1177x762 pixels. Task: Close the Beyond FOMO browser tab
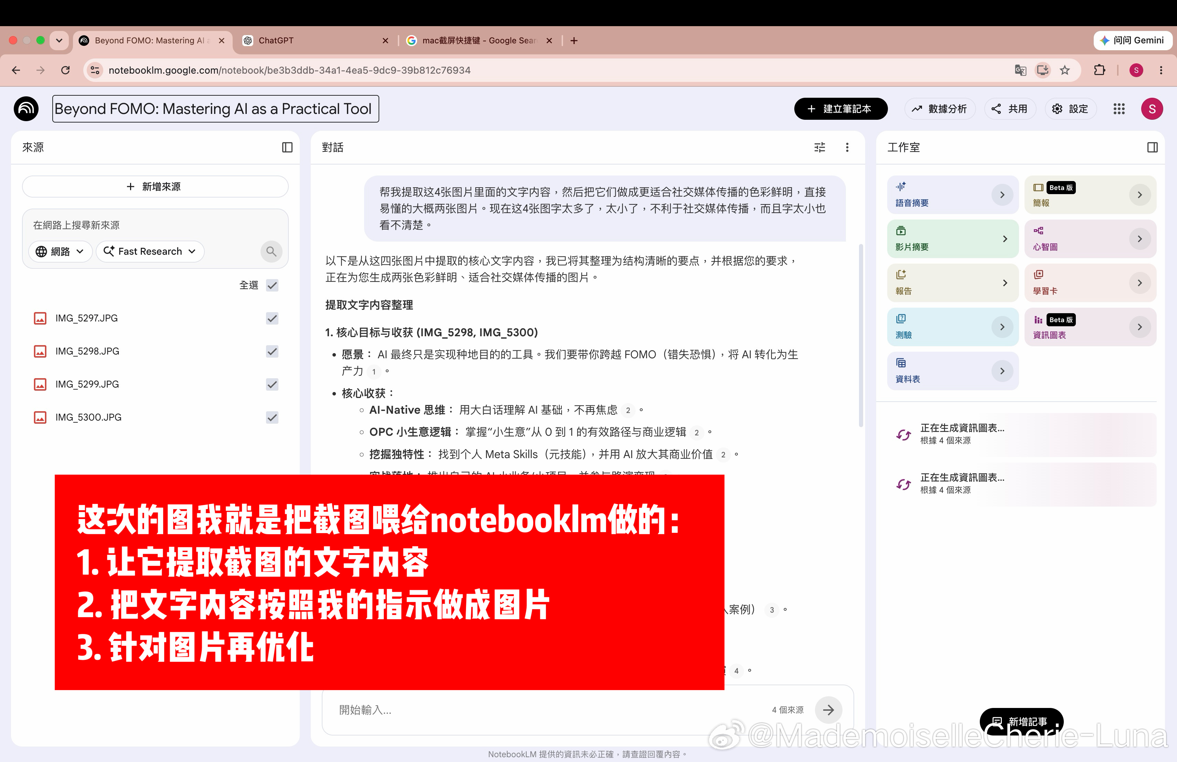(222, 41)
